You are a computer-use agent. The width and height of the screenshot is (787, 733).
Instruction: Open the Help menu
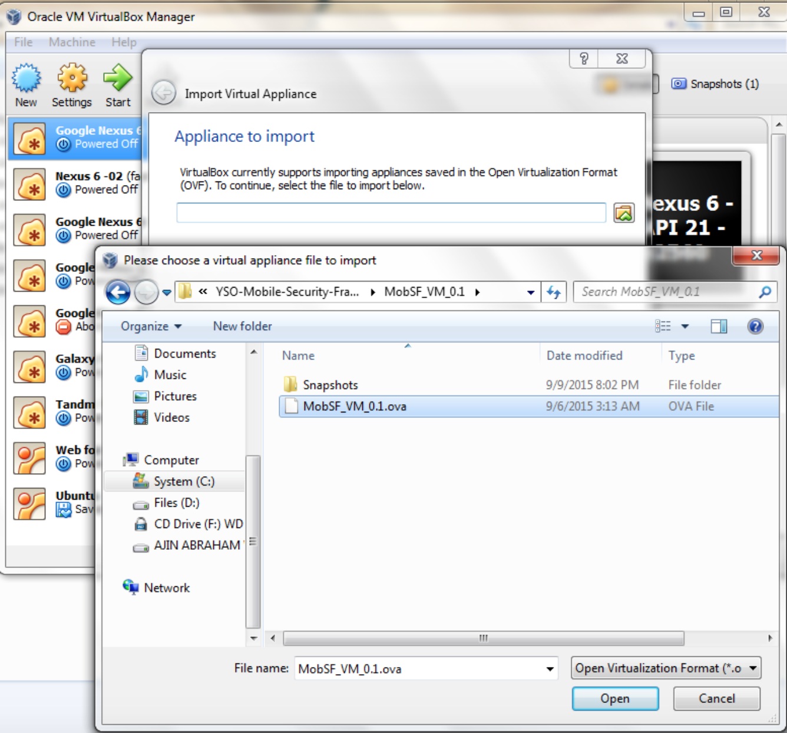(x=124, y=42)
